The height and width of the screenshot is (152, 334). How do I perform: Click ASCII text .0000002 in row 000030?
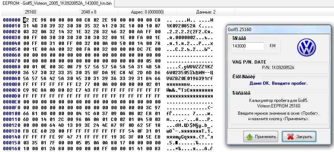point(184,38)
